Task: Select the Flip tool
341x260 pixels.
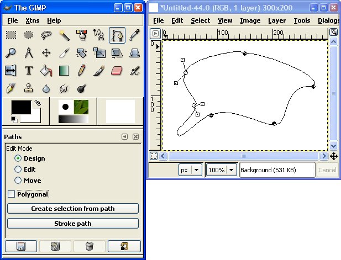Action: pos(11,71)
